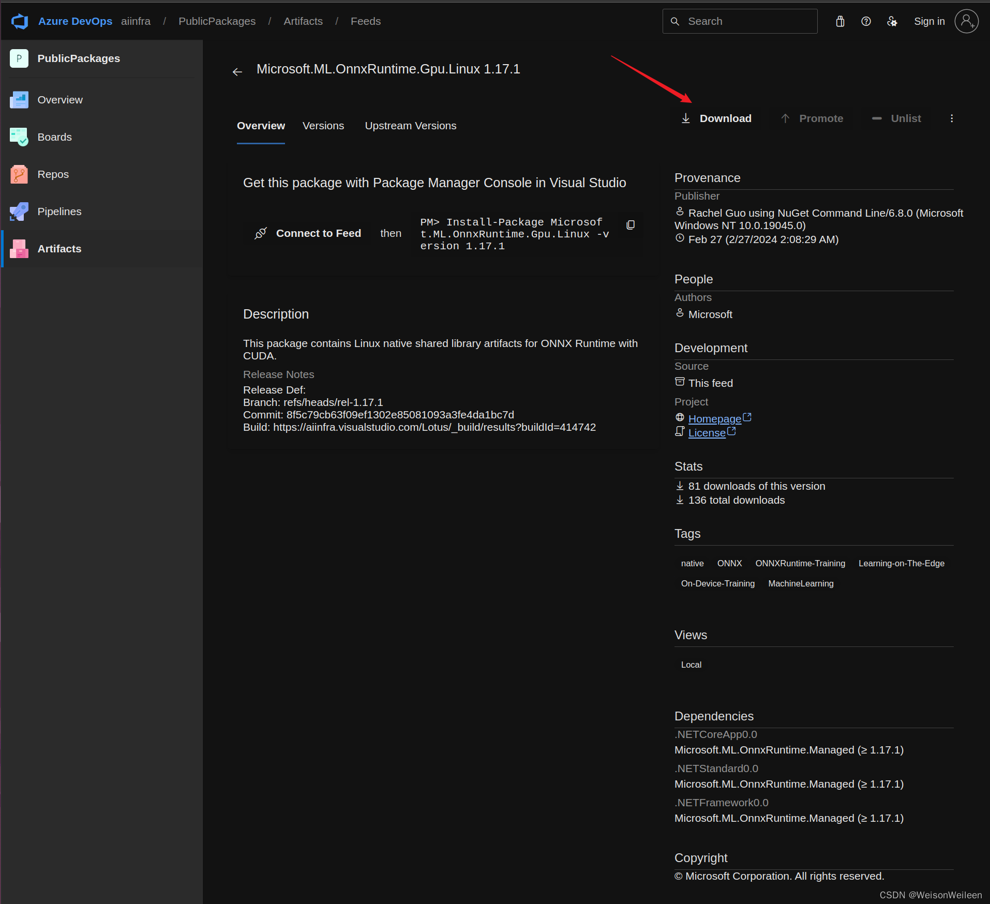The image size is (990, 904).
Task: Focus the Search input field
Action: 740,21
